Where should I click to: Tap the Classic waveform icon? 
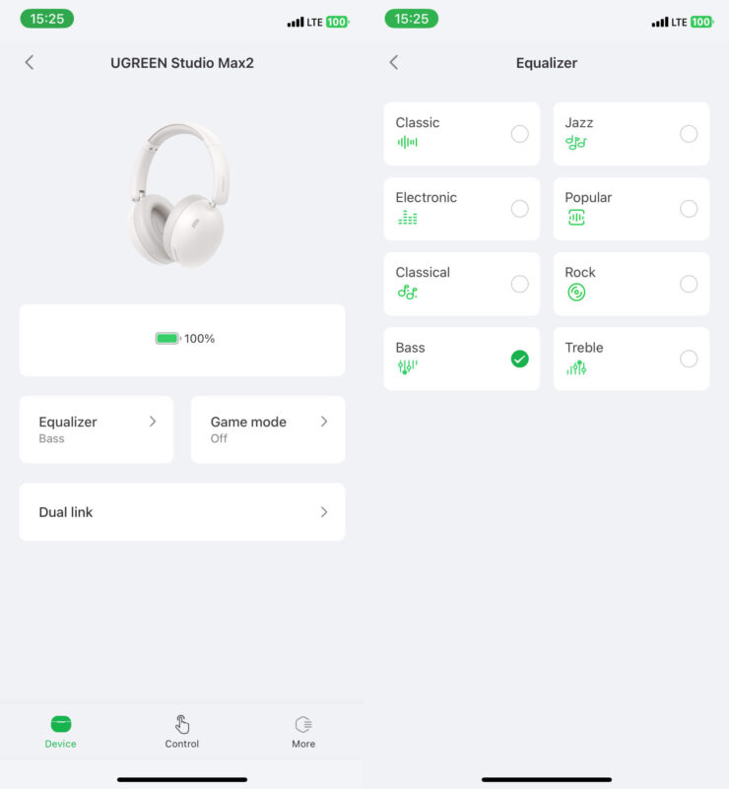[407, 143]
